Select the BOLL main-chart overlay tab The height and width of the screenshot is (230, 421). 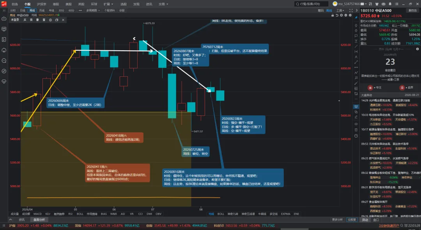(221, 214)
